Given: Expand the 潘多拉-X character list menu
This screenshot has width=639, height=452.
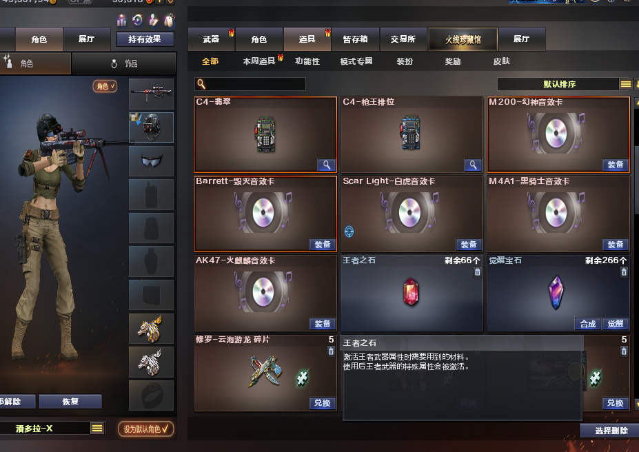Looking at the screenshot, I should pyautogui.click(x=97, y=428).
